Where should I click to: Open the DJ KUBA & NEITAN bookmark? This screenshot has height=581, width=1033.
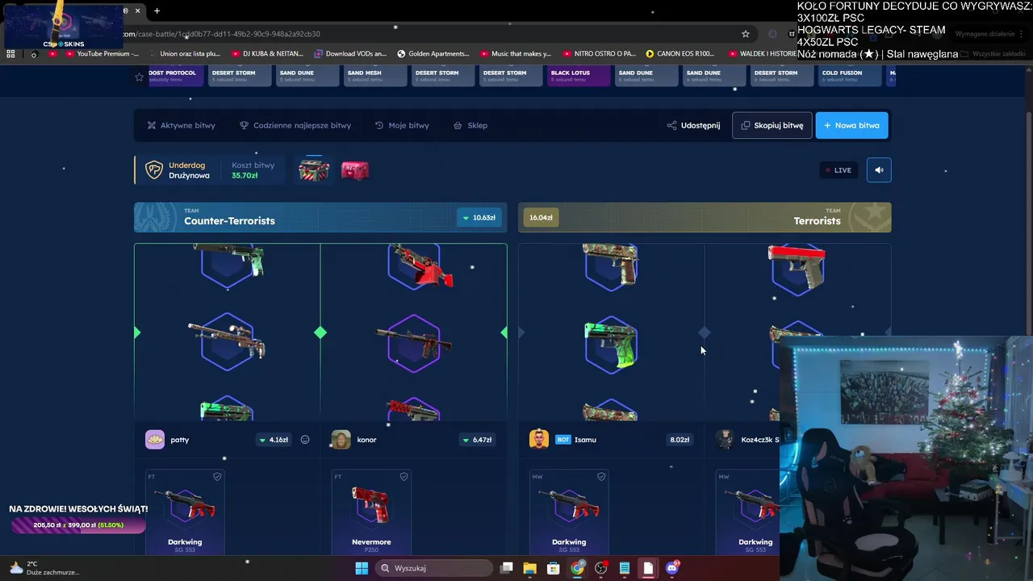point(267,54)
